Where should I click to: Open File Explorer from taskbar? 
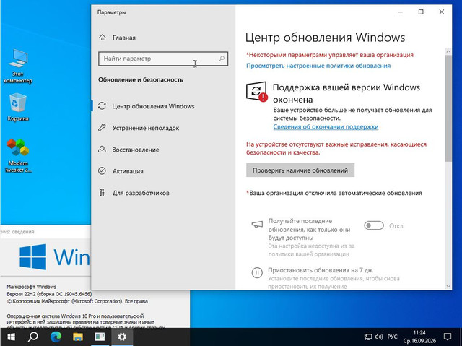coord(78,337)
